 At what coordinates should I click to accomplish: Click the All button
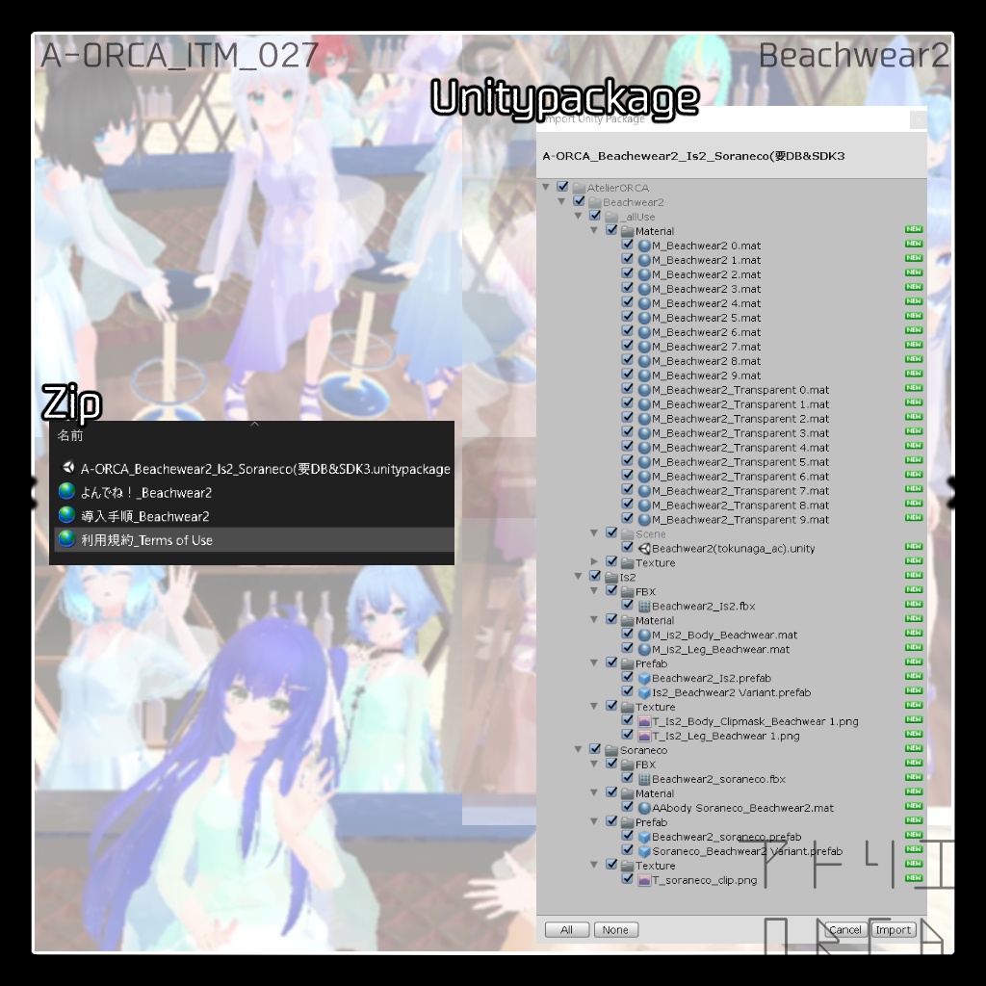pos(566,930)
